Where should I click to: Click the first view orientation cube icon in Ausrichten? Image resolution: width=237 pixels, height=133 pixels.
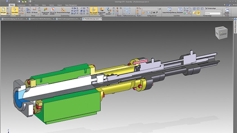pos(194,9)
